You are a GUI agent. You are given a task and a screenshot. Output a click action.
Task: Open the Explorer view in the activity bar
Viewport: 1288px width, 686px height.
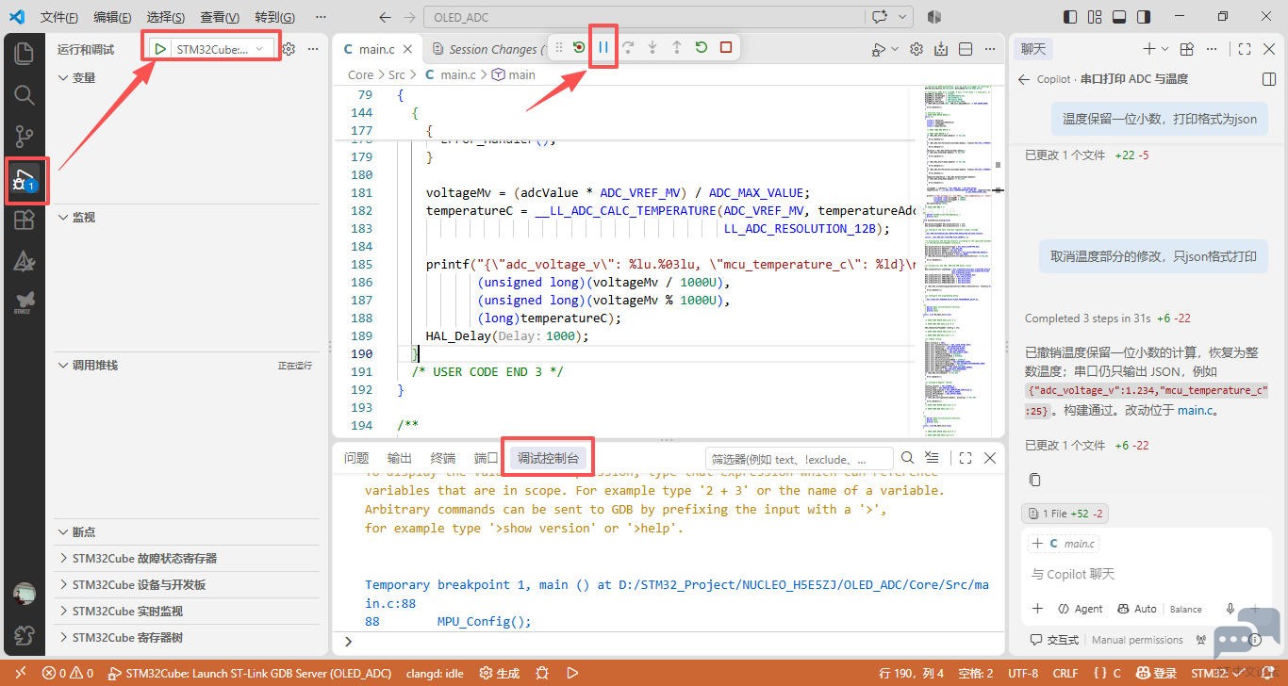click(25, 53)
